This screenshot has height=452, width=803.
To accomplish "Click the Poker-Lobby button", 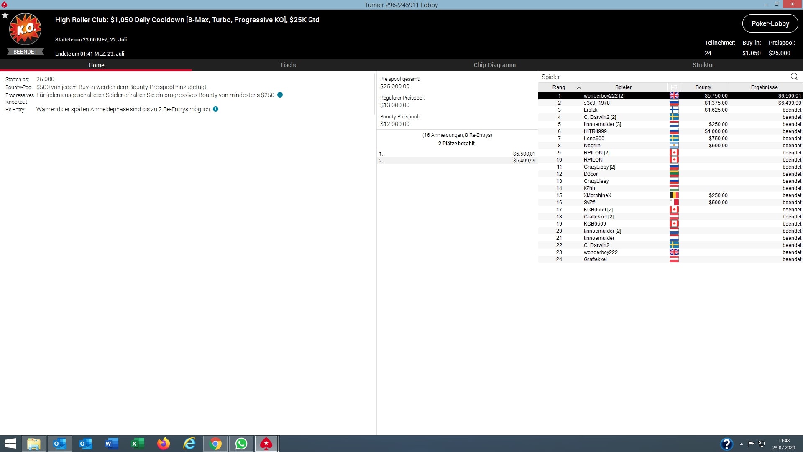I will [x=770, y=23].
